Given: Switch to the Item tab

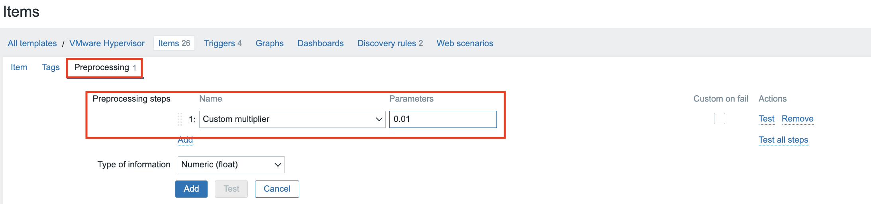Looking at the screenshot, I should click(x=19, y=67).
